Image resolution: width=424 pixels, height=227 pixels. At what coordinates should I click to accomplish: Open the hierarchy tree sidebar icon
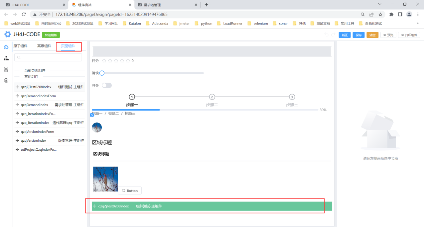click(x=6, y=58)
